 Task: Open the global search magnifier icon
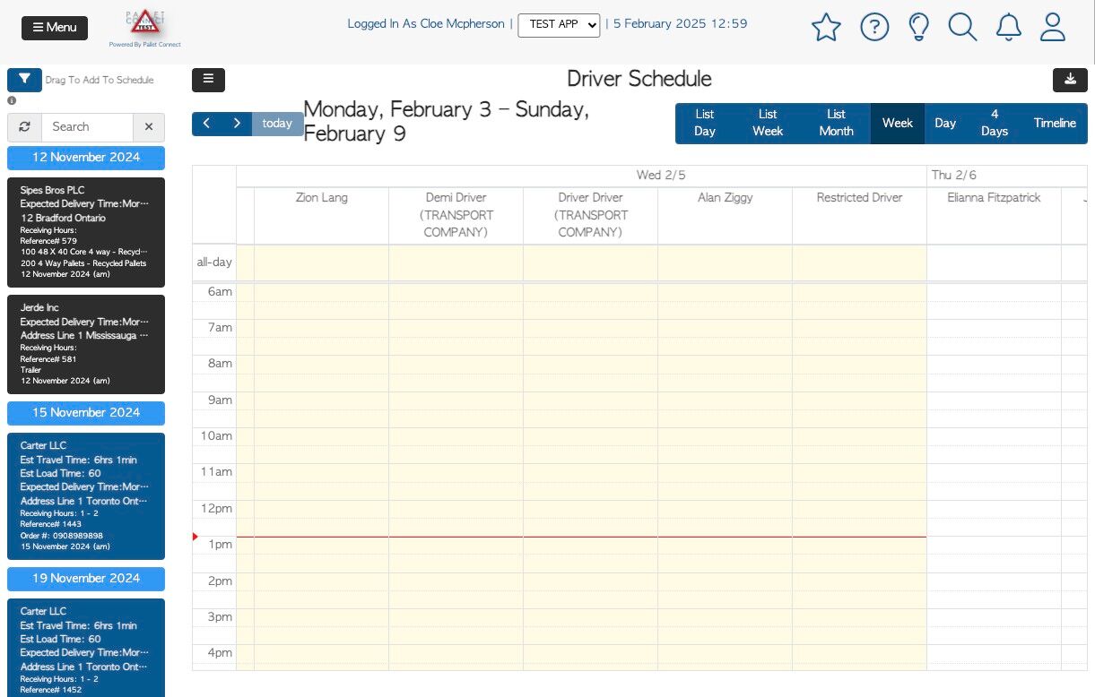pyautogui.click(x=962, y=27)
